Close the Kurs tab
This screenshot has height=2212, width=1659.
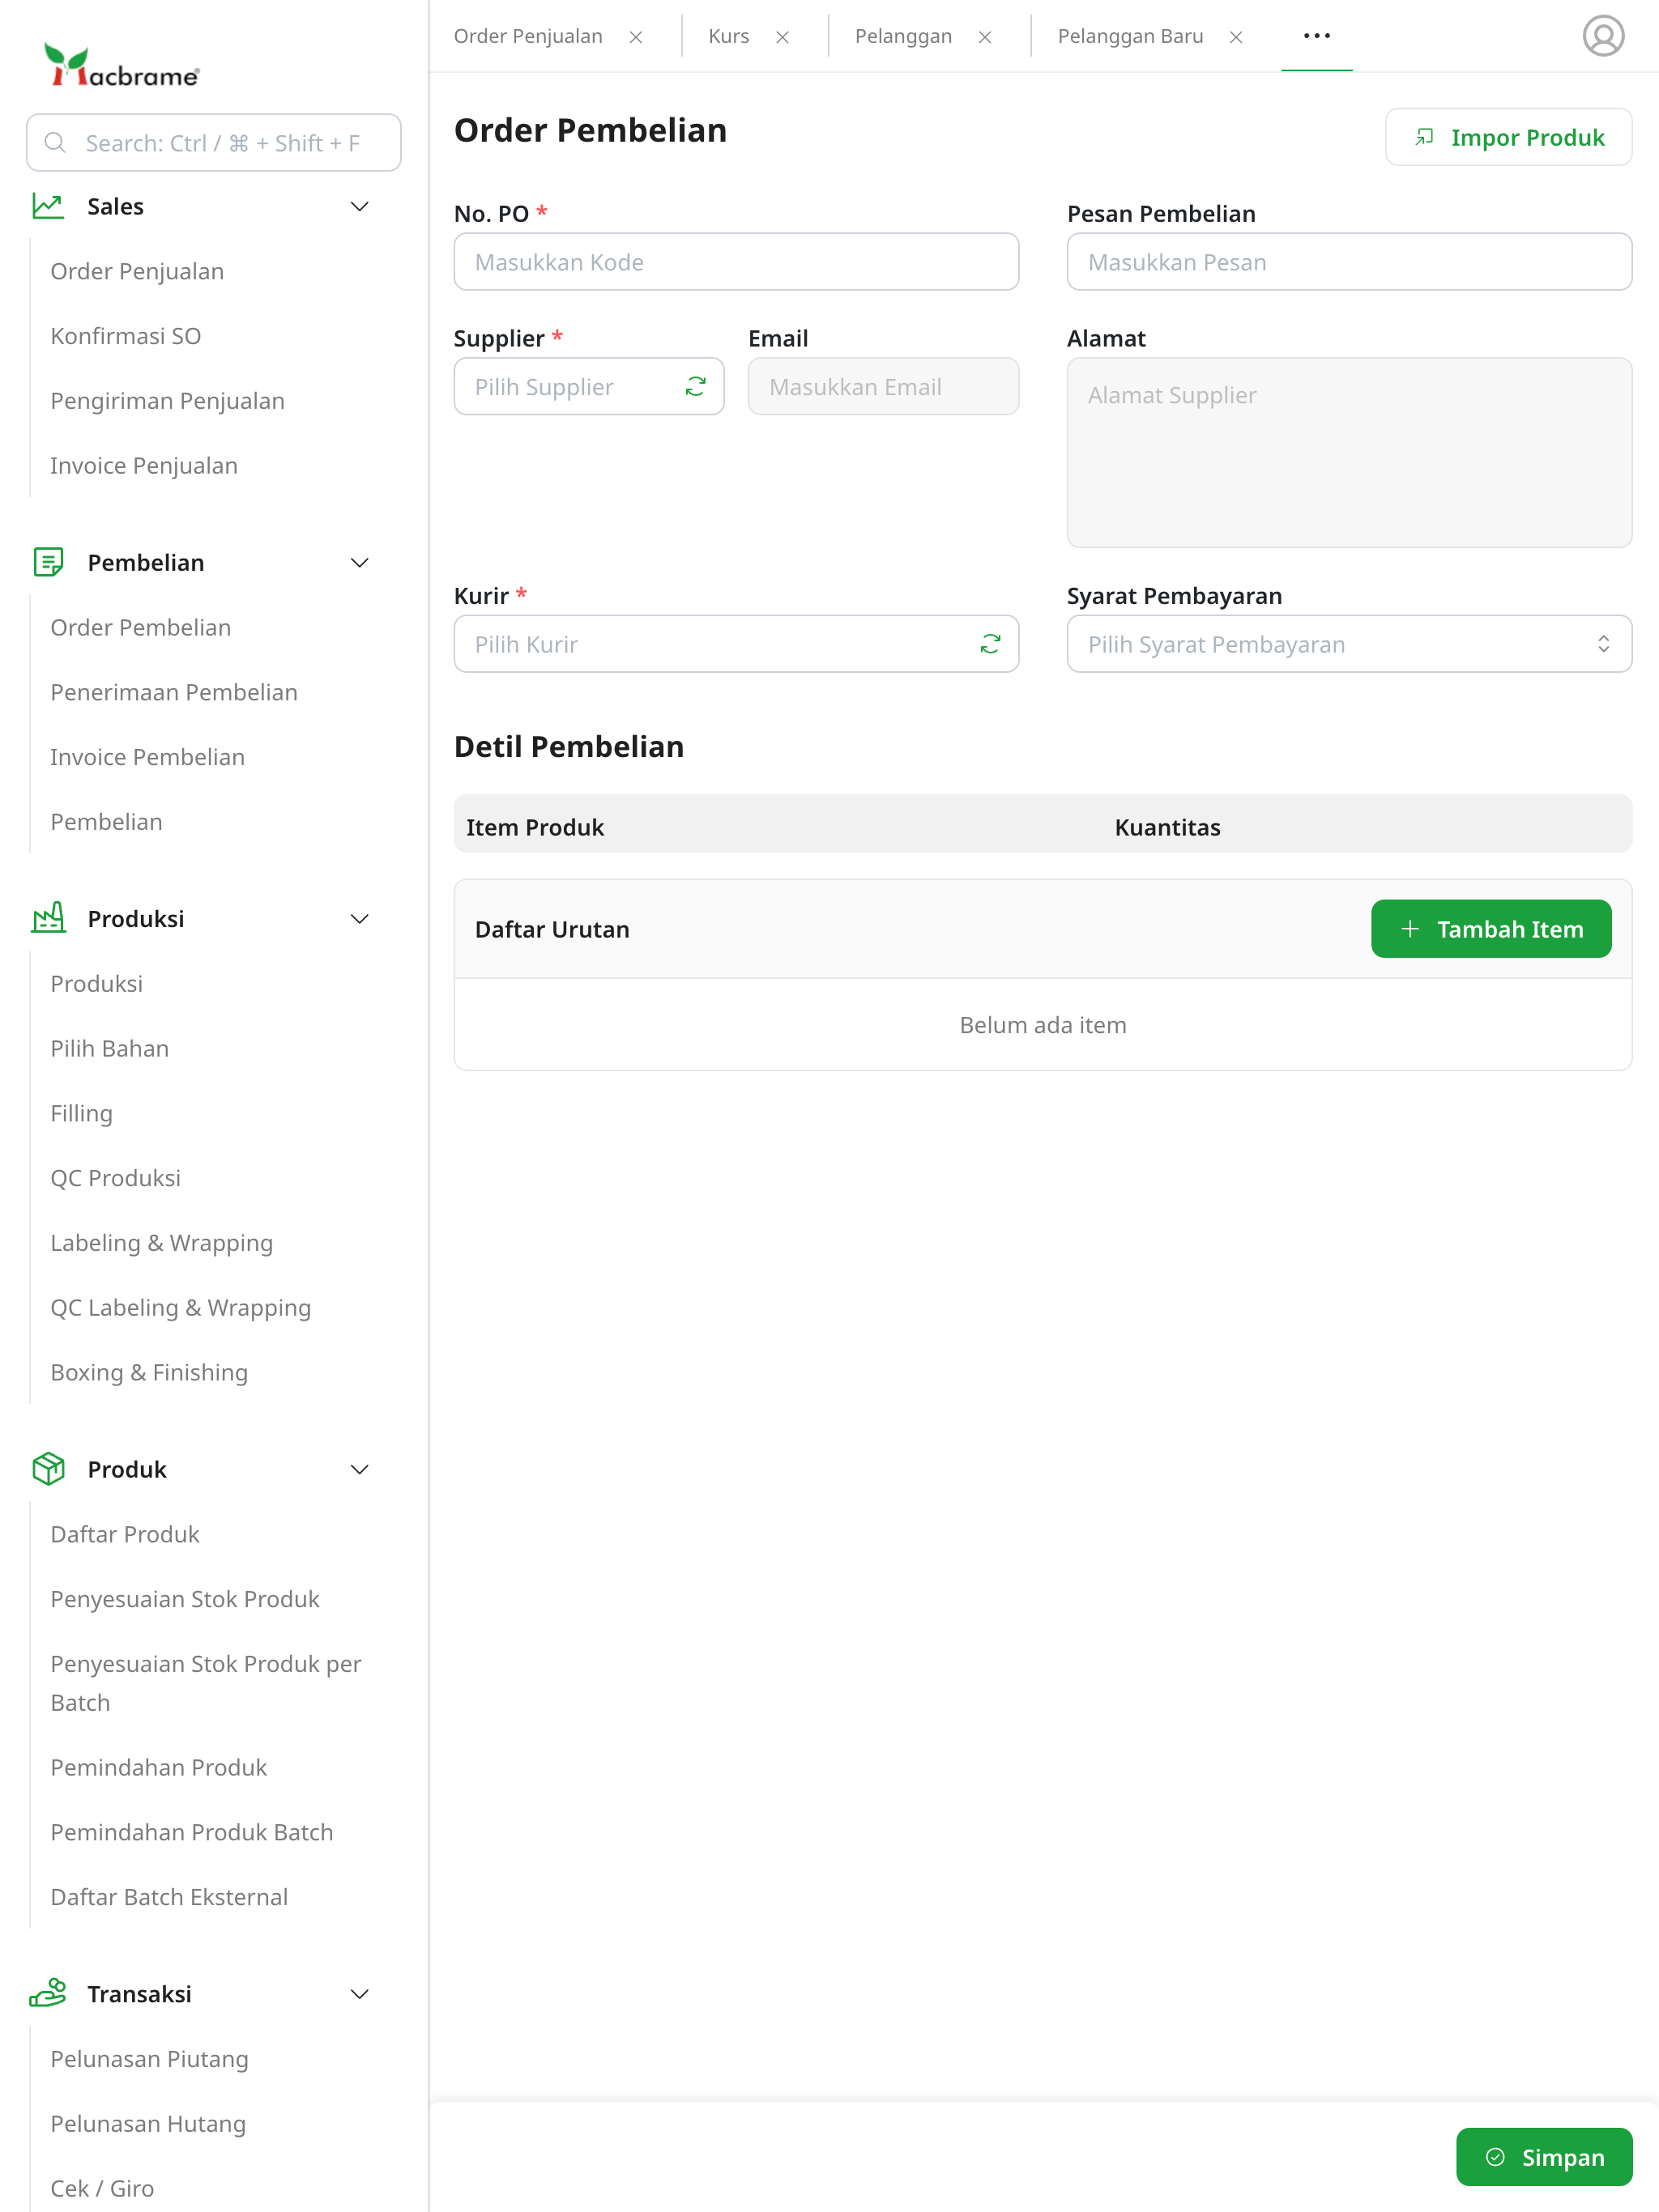coord(783,37)
